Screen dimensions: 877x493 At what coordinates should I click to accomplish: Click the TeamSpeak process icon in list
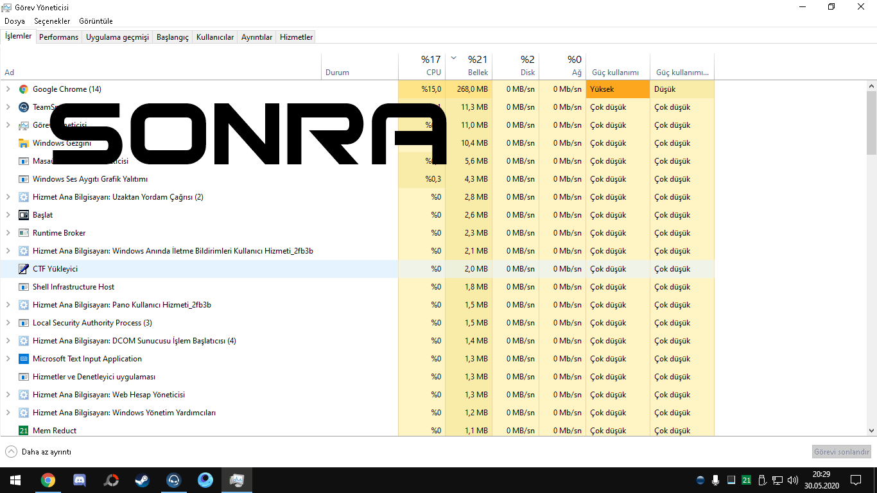24,107
